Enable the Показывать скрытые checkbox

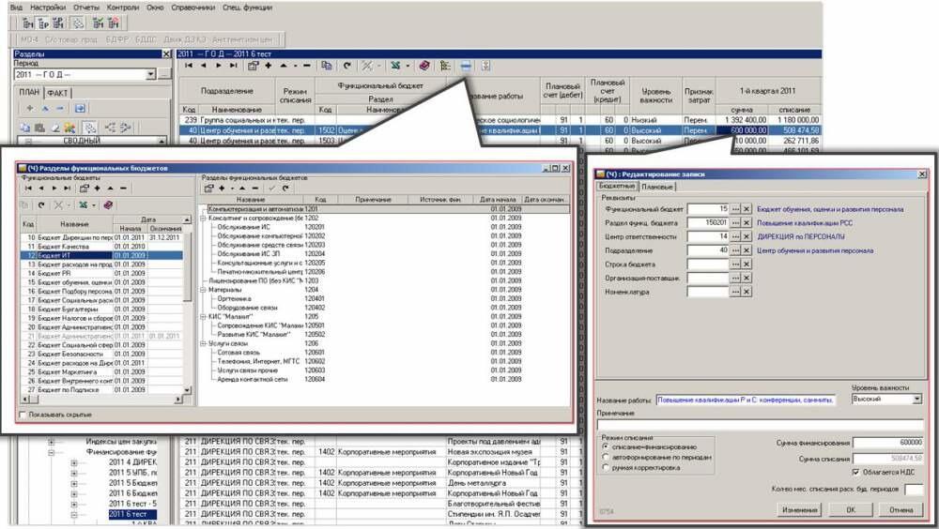(24, 414)
